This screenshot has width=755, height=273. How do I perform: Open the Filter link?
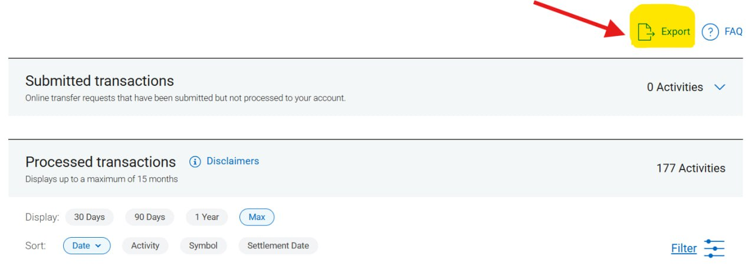684,248
